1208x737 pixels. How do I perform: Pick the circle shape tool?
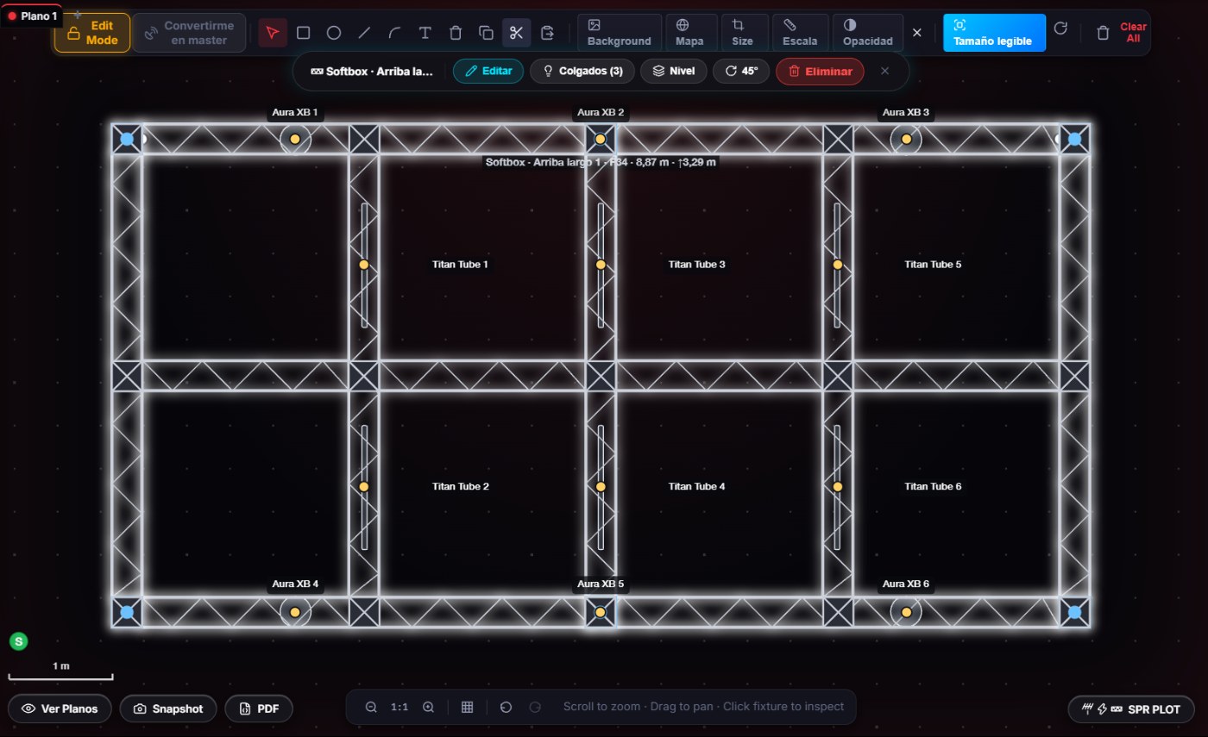coord(334,33)
